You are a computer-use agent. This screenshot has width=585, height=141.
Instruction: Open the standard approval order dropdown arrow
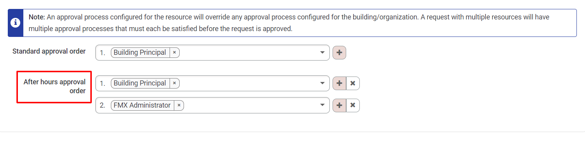(322, 52)
